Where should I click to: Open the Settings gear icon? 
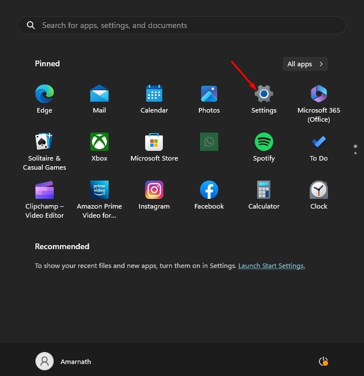click(x=264, y=94)
